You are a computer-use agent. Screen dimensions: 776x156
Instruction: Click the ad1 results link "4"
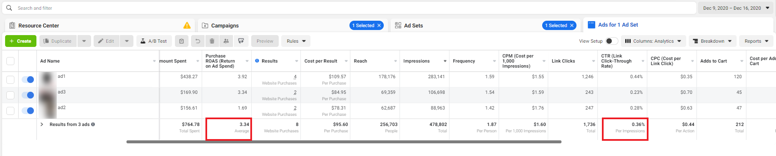point(295,77)
